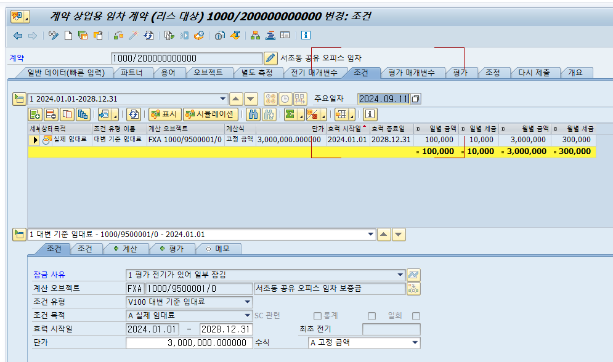This screenshot has width=613, height=362.
Task: Click the blue information icon in top toolbar
Action: pyautogui.click(x=306, y=36)
